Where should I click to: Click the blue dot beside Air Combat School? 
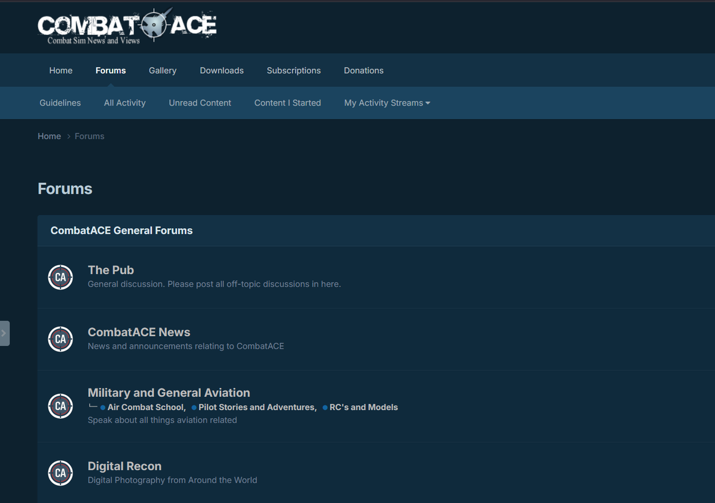point(103,408)
